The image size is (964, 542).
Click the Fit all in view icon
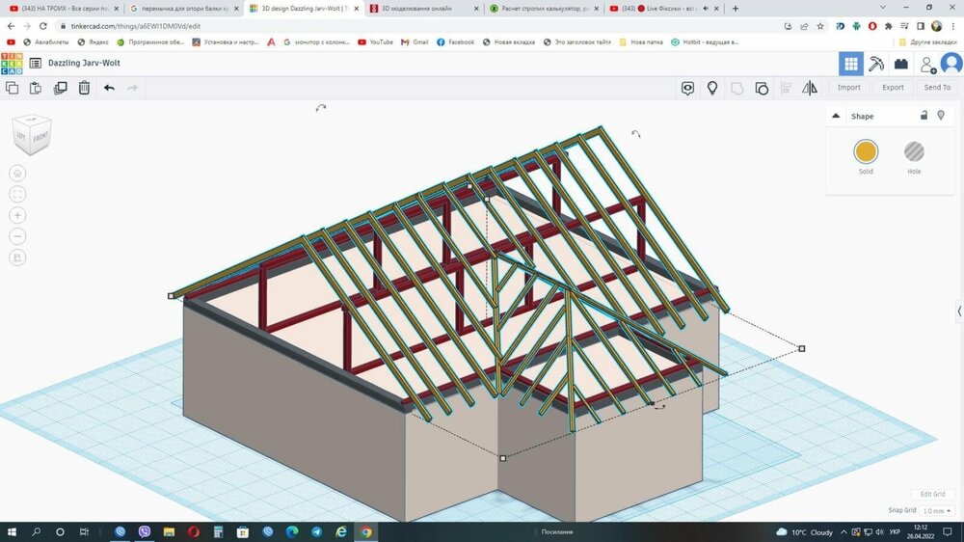[x=17, y=194]
